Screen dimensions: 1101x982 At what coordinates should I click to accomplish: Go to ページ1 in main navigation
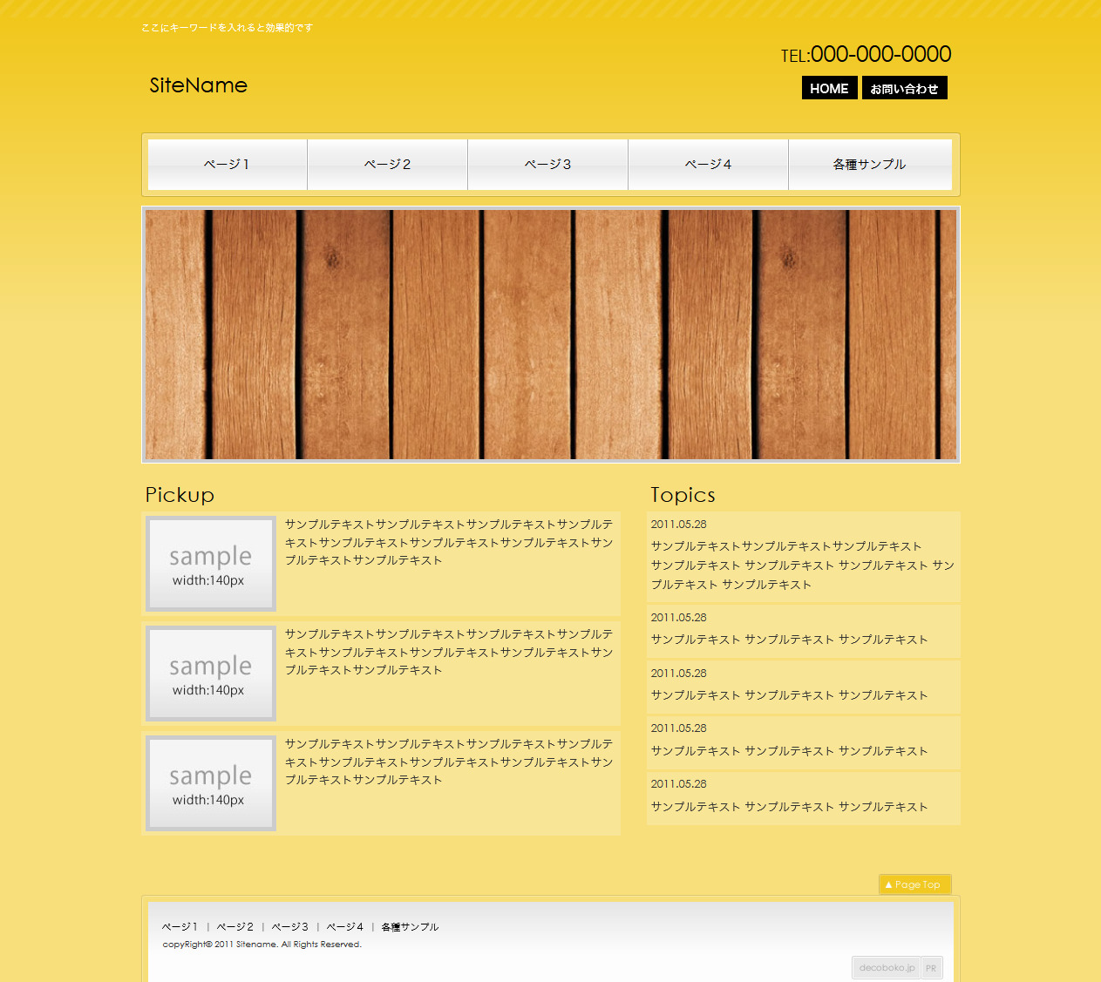pos(228,165)
